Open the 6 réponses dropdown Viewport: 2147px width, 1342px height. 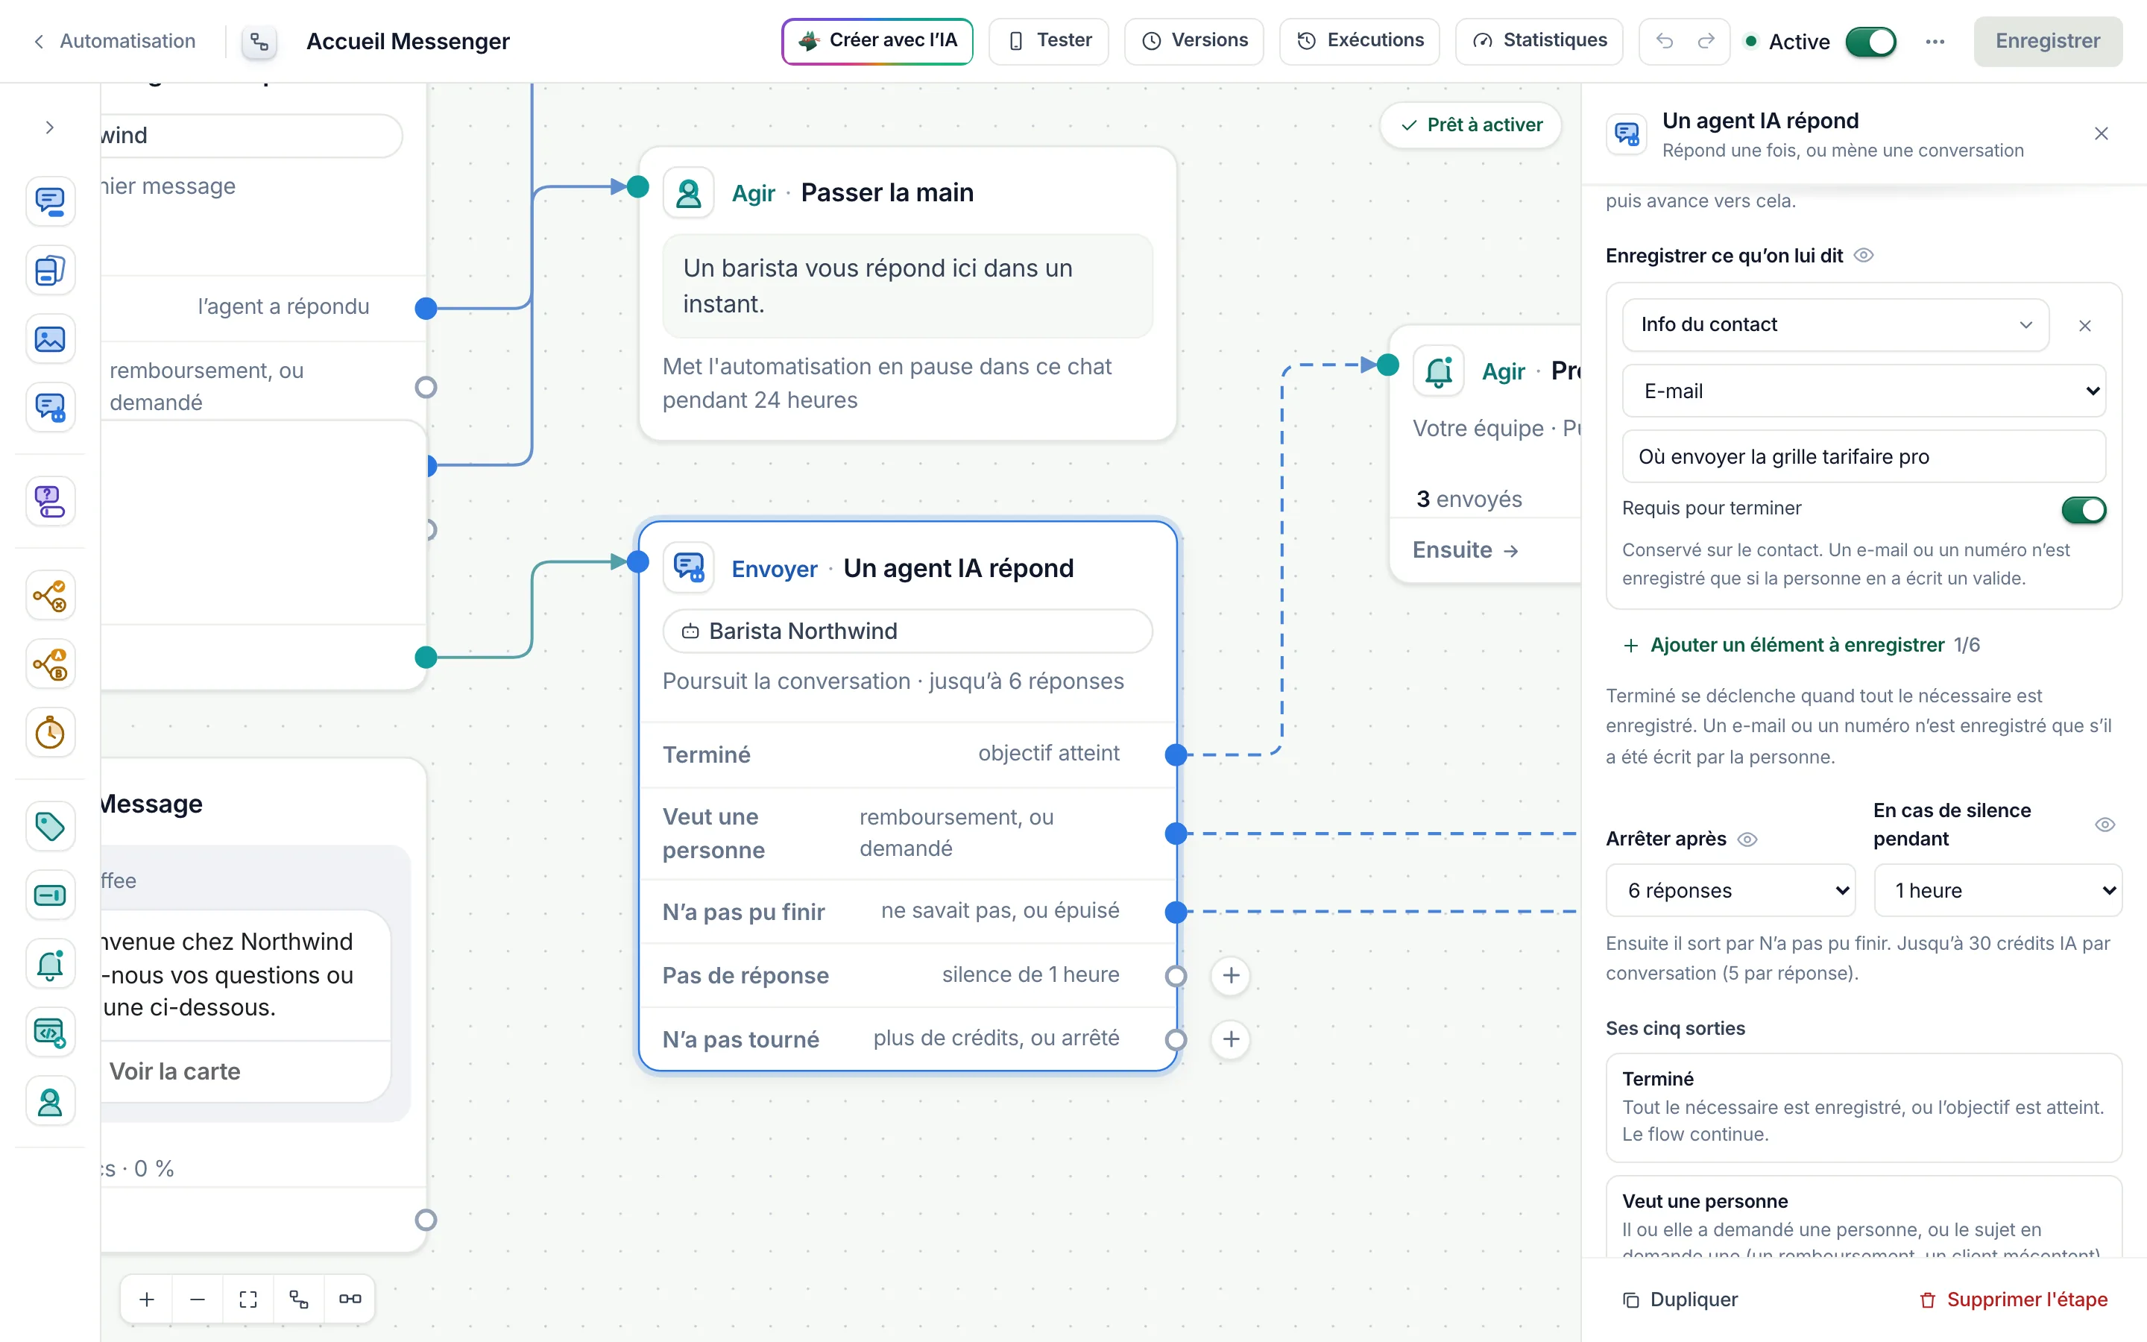point(1730,890)
